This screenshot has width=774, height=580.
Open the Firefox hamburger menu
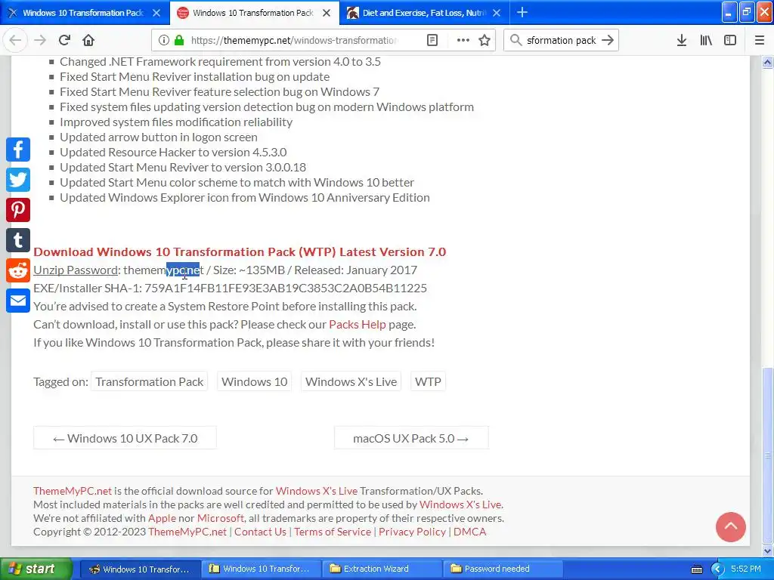[759, 41]
